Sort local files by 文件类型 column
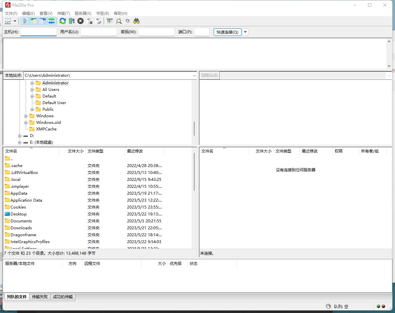Viewport: 395px width, 313px height. point(105,151)
